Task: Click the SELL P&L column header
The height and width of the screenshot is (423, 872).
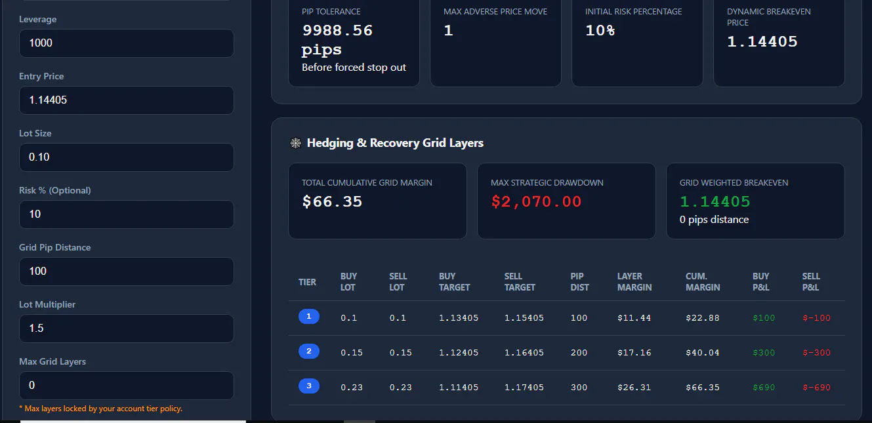Action: pos(811,282)
